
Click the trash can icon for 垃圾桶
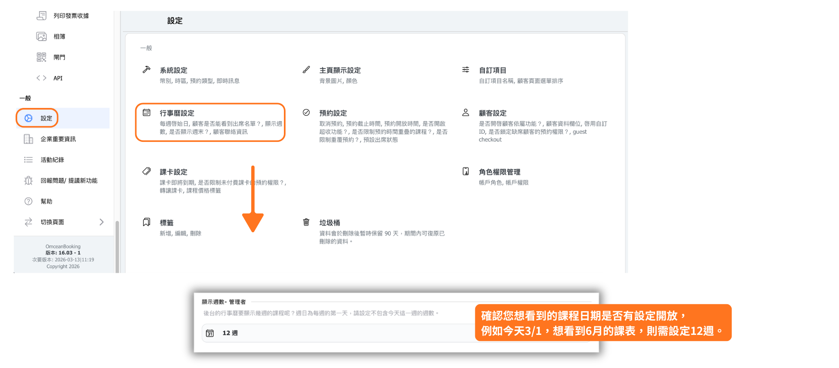[306, 222]
